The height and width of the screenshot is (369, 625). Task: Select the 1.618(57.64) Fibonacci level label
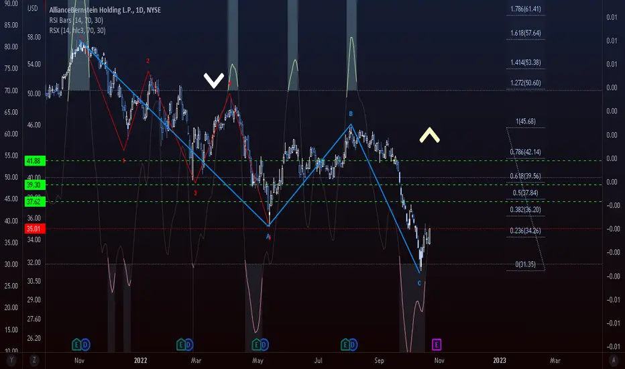click(x=525, y=33)
